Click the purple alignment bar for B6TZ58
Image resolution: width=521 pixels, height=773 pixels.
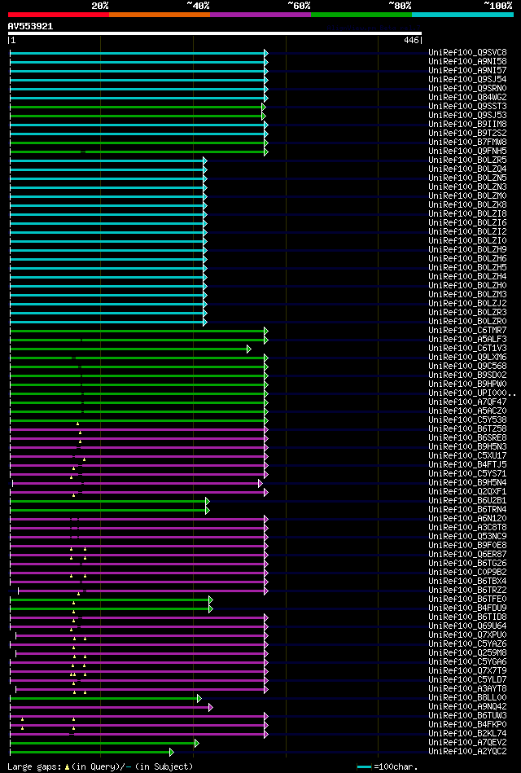[x=139, y=429]
